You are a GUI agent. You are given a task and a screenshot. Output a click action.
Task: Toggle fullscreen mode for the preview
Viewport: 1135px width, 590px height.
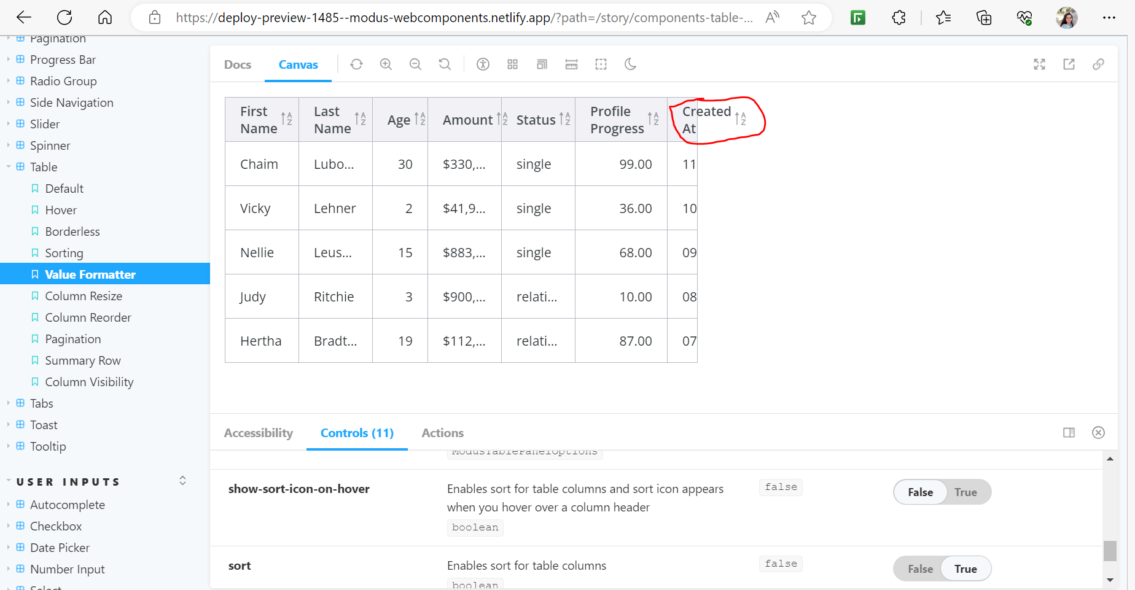click(1039, 64)
